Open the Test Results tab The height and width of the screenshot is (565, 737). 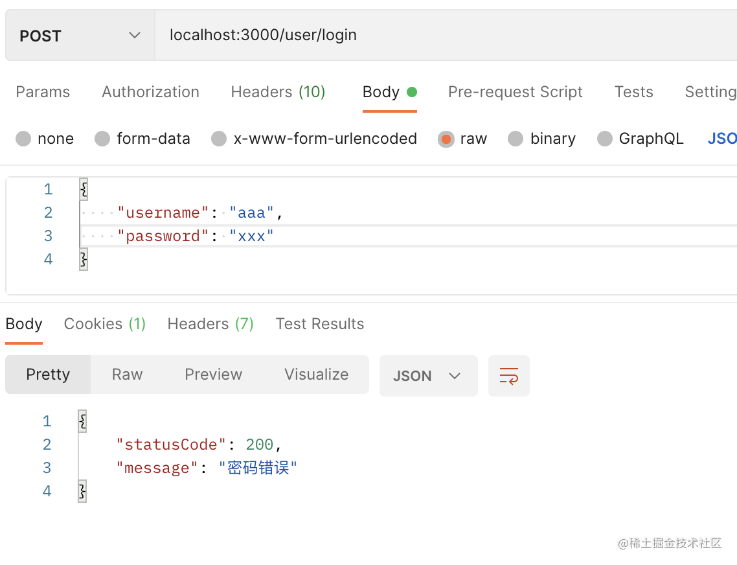320,324
